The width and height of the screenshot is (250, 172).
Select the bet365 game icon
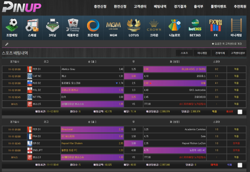tap(195, 25)
